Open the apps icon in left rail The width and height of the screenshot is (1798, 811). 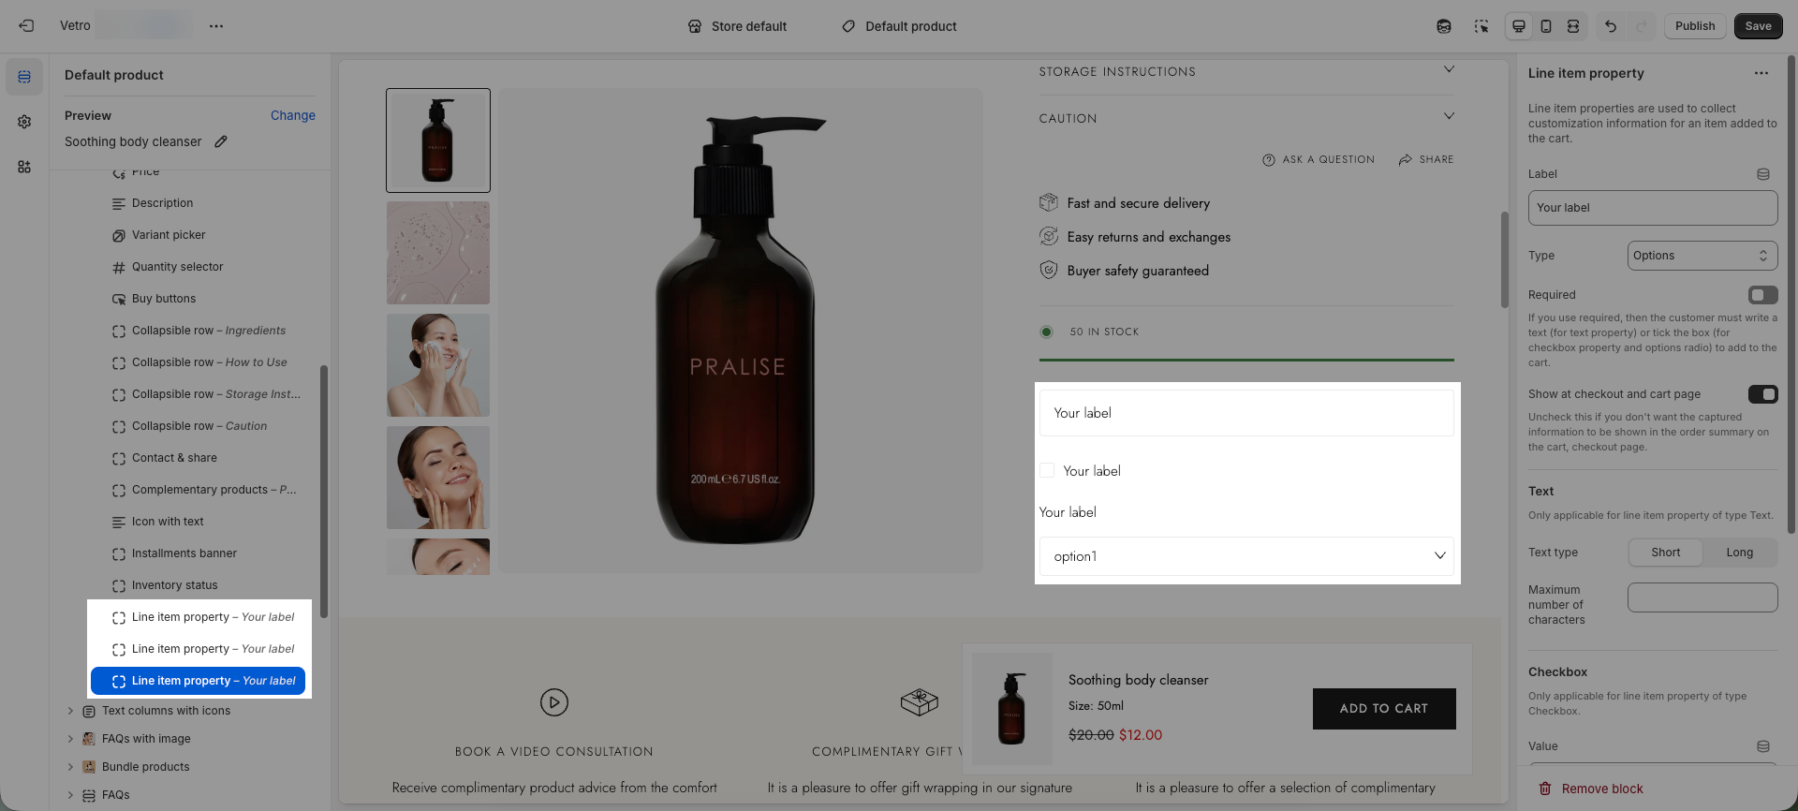point(24,167)
